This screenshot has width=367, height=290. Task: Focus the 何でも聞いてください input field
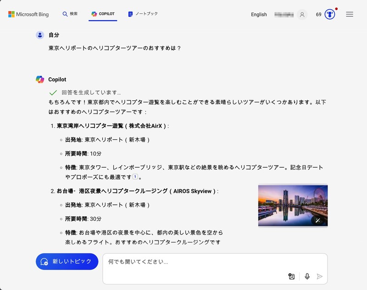click(x=215, y=269)
